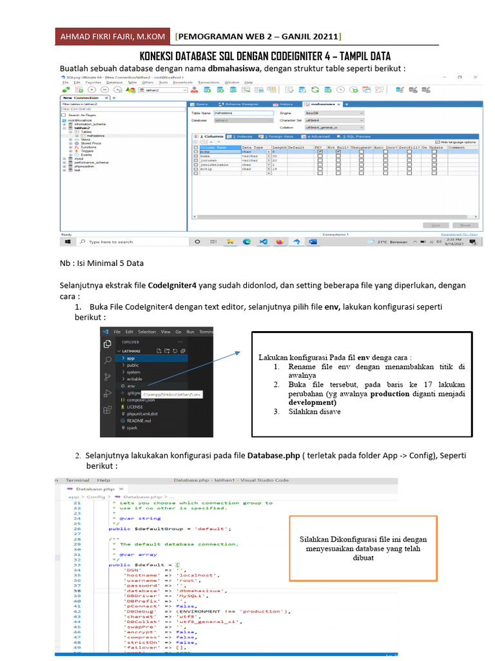Click New File icon in LATIHAN2 header

pos(159,351)
